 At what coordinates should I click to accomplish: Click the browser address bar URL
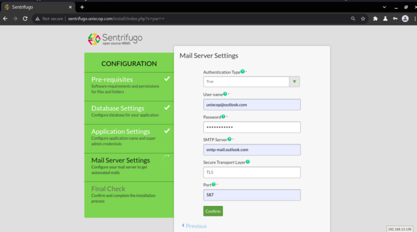click(x=116, y=18)
